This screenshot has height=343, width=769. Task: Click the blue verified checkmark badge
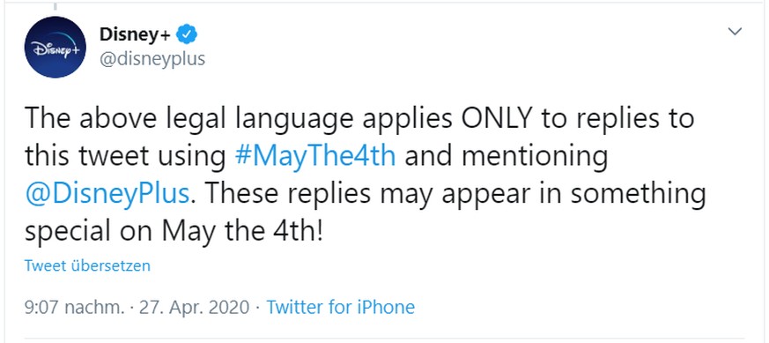[187, 35]
